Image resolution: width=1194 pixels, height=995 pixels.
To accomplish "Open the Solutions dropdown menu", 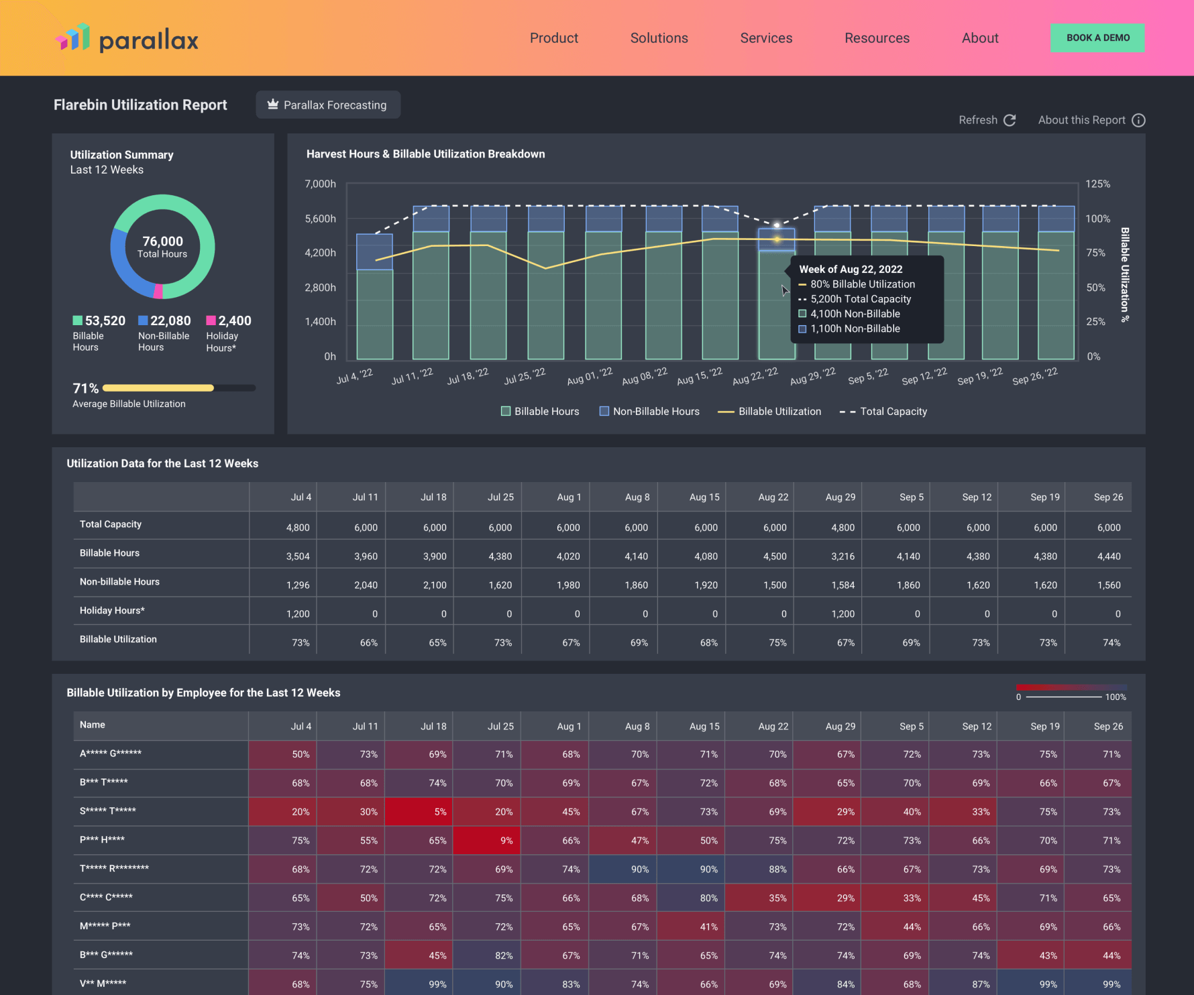I will tap(659, 38).
